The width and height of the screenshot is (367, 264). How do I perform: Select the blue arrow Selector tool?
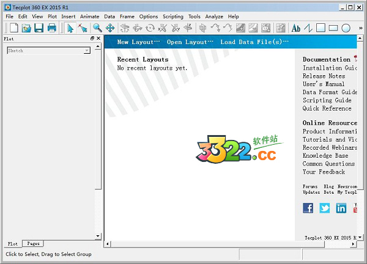click(70, 28)
